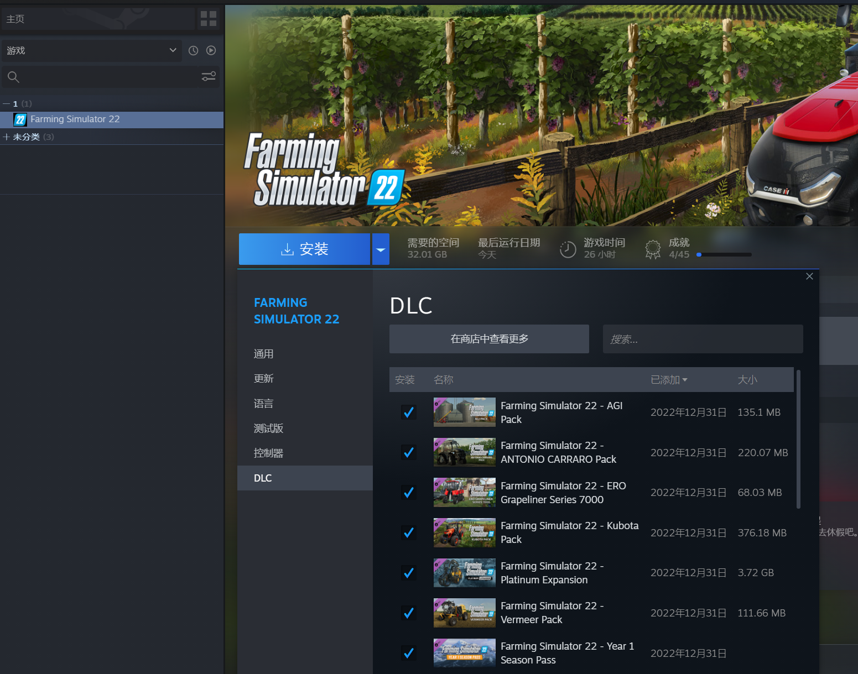Open the 语言 settings tab
858x674 pixels.
point(305,404)
